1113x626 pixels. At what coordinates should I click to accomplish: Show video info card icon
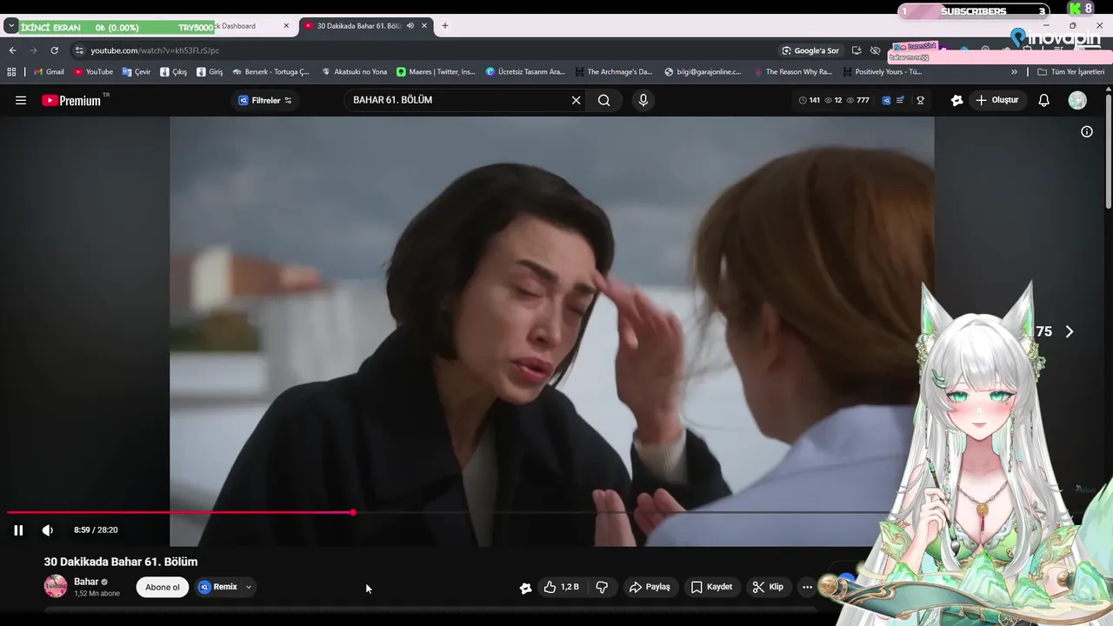(1086, 131)
